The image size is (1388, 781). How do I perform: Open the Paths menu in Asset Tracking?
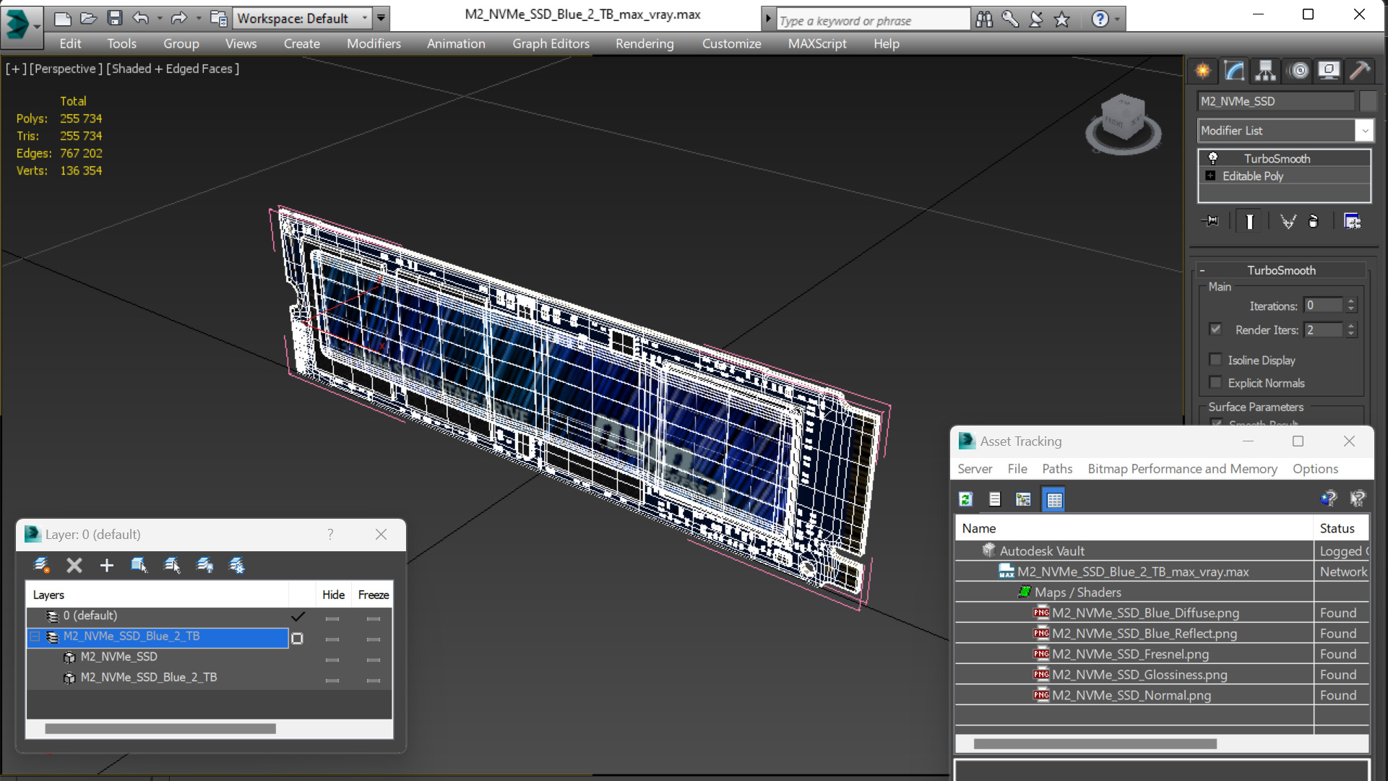1057,469
